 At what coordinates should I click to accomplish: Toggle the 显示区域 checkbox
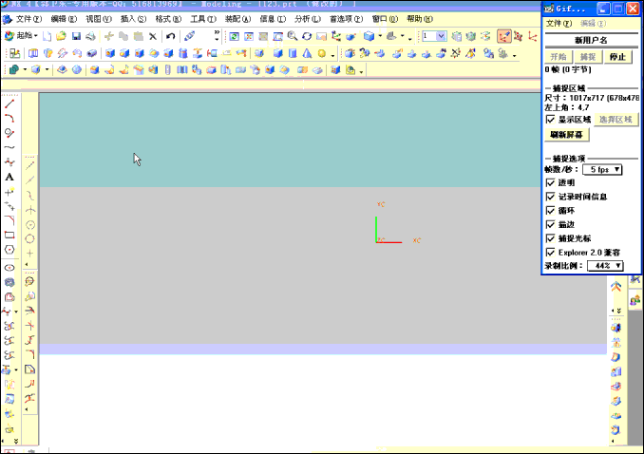[x=550, y=120]
